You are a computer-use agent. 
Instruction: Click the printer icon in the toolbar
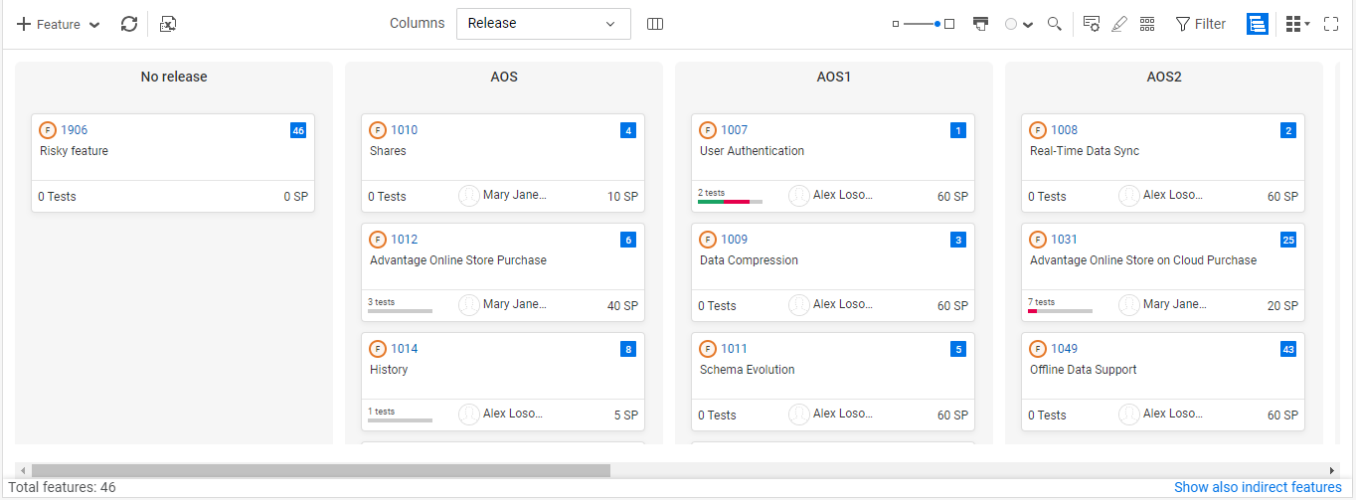[980, 24]
